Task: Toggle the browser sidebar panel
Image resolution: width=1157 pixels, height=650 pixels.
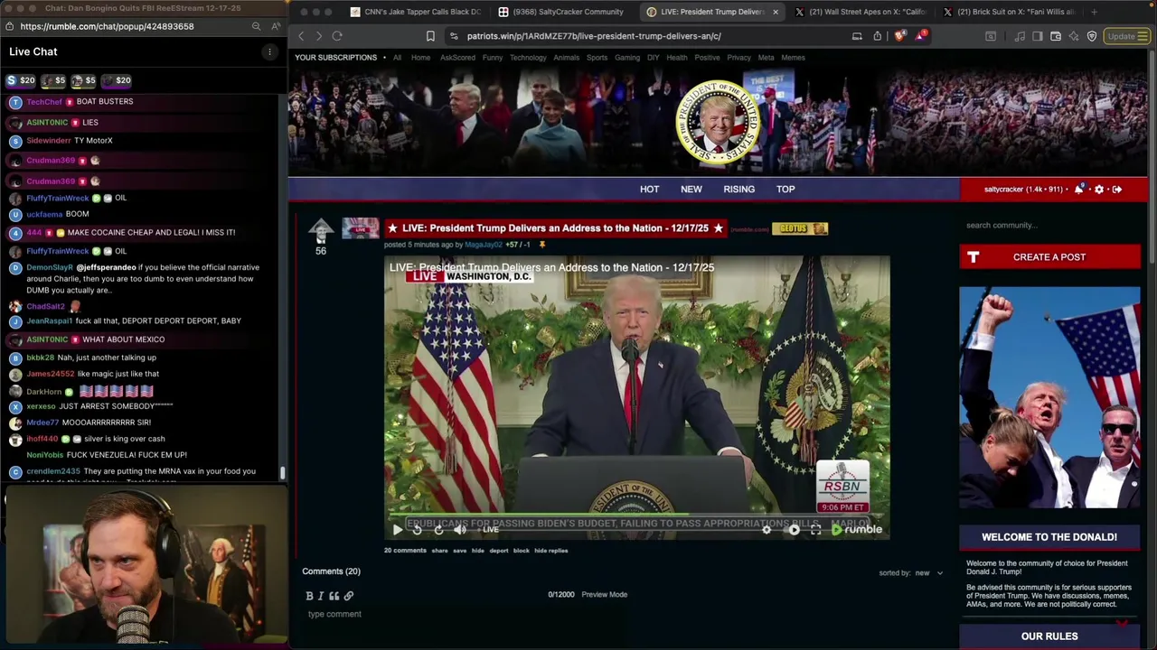Action: (1038, 36)
